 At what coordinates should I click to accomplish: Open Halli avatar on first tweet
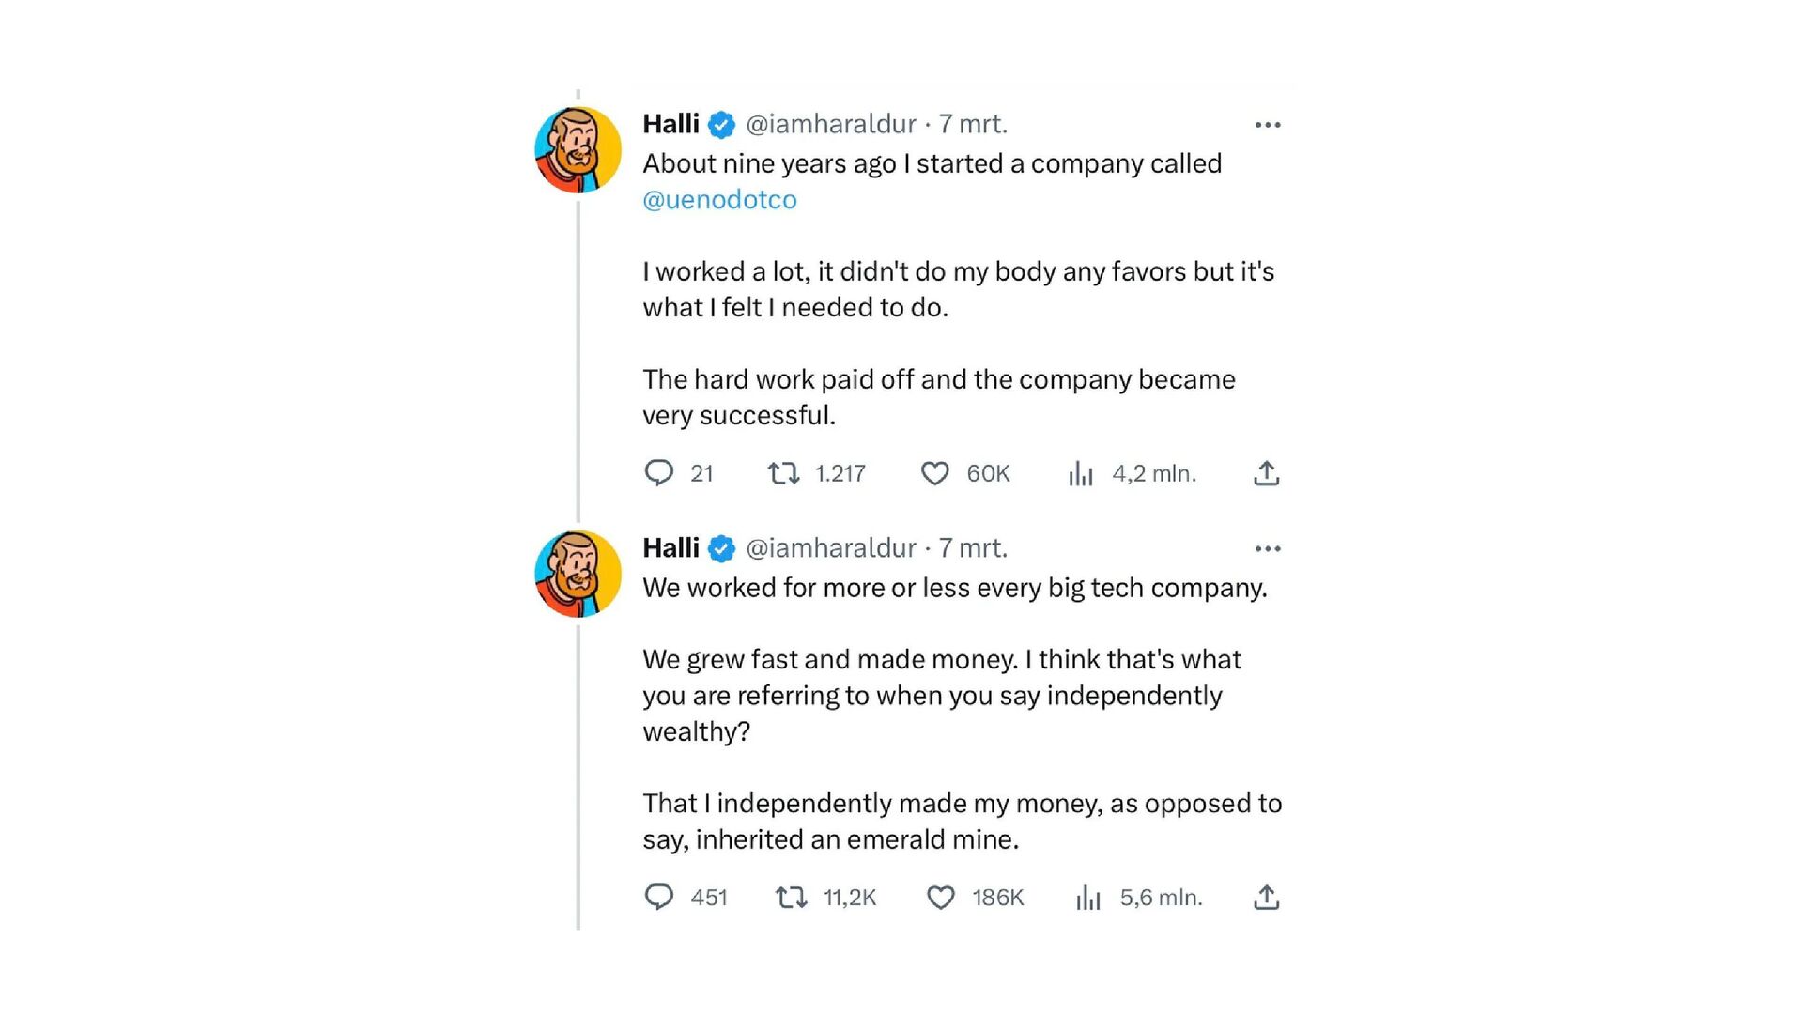pyautogui.click(x=578, y=150)
